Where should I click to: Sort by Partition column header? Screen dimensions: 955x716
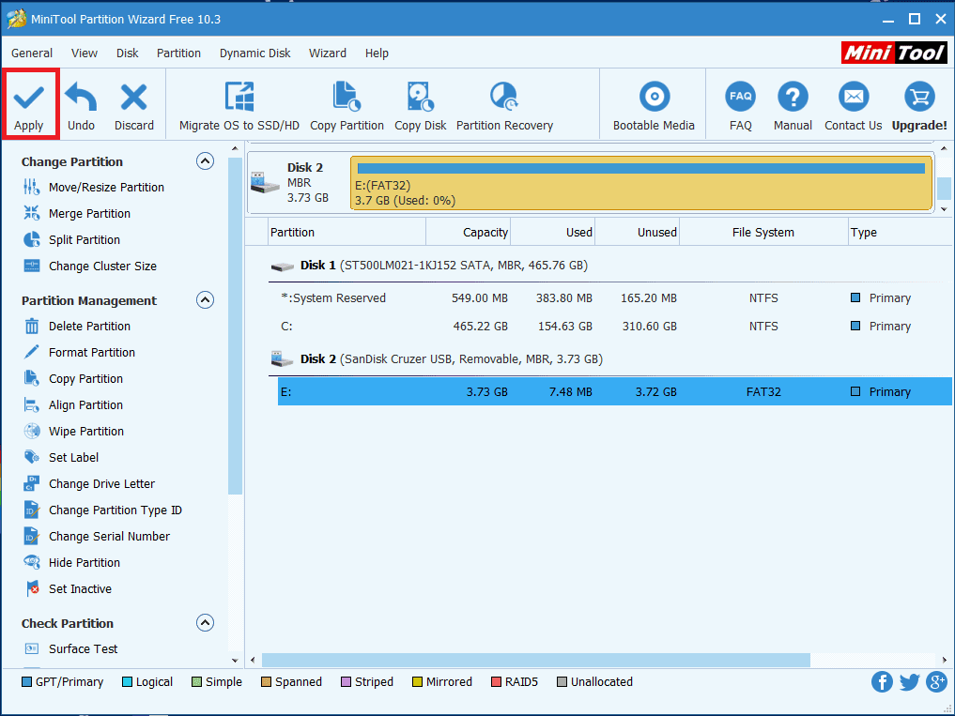(x=347, y=232)
